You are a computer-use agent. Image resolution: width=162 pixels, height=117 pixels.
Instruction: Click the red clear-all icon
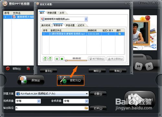(x=28, y=68)
